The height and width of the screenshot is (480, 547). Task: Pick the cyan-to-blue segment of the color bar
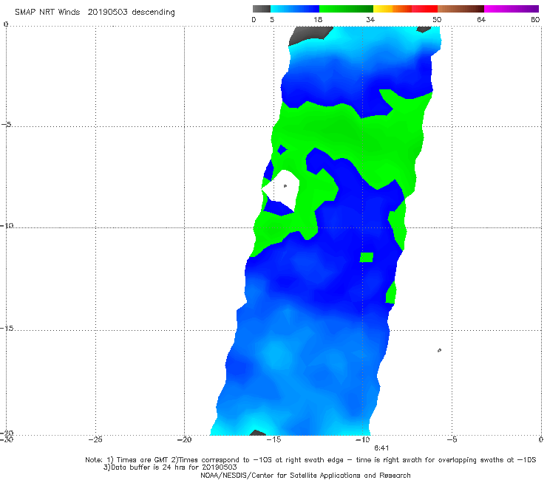point(295,9)
